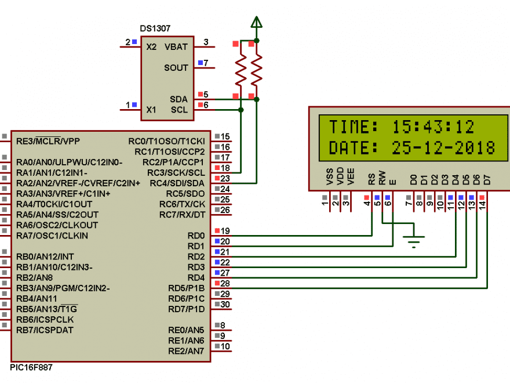Click the blue logic state marker on pin 27

coord(217,273)
